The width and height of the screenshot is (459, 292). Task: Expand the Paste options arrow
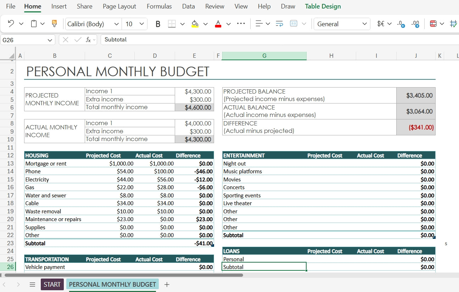43,24
